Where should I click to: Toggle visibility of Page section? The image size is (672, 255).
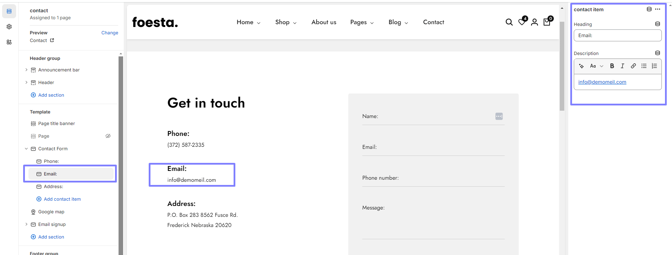(108, 136)
